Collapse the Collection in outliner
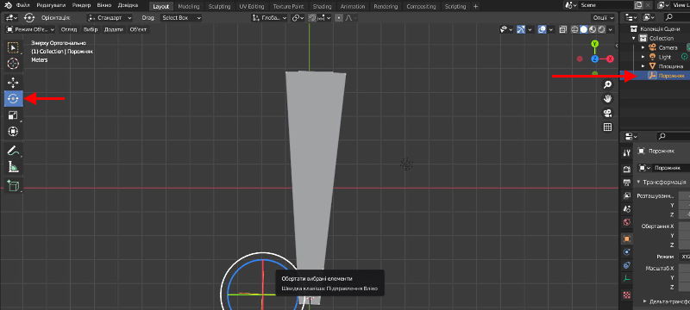The width and height of the screenshot is (690, 310). tap(634, 38)
